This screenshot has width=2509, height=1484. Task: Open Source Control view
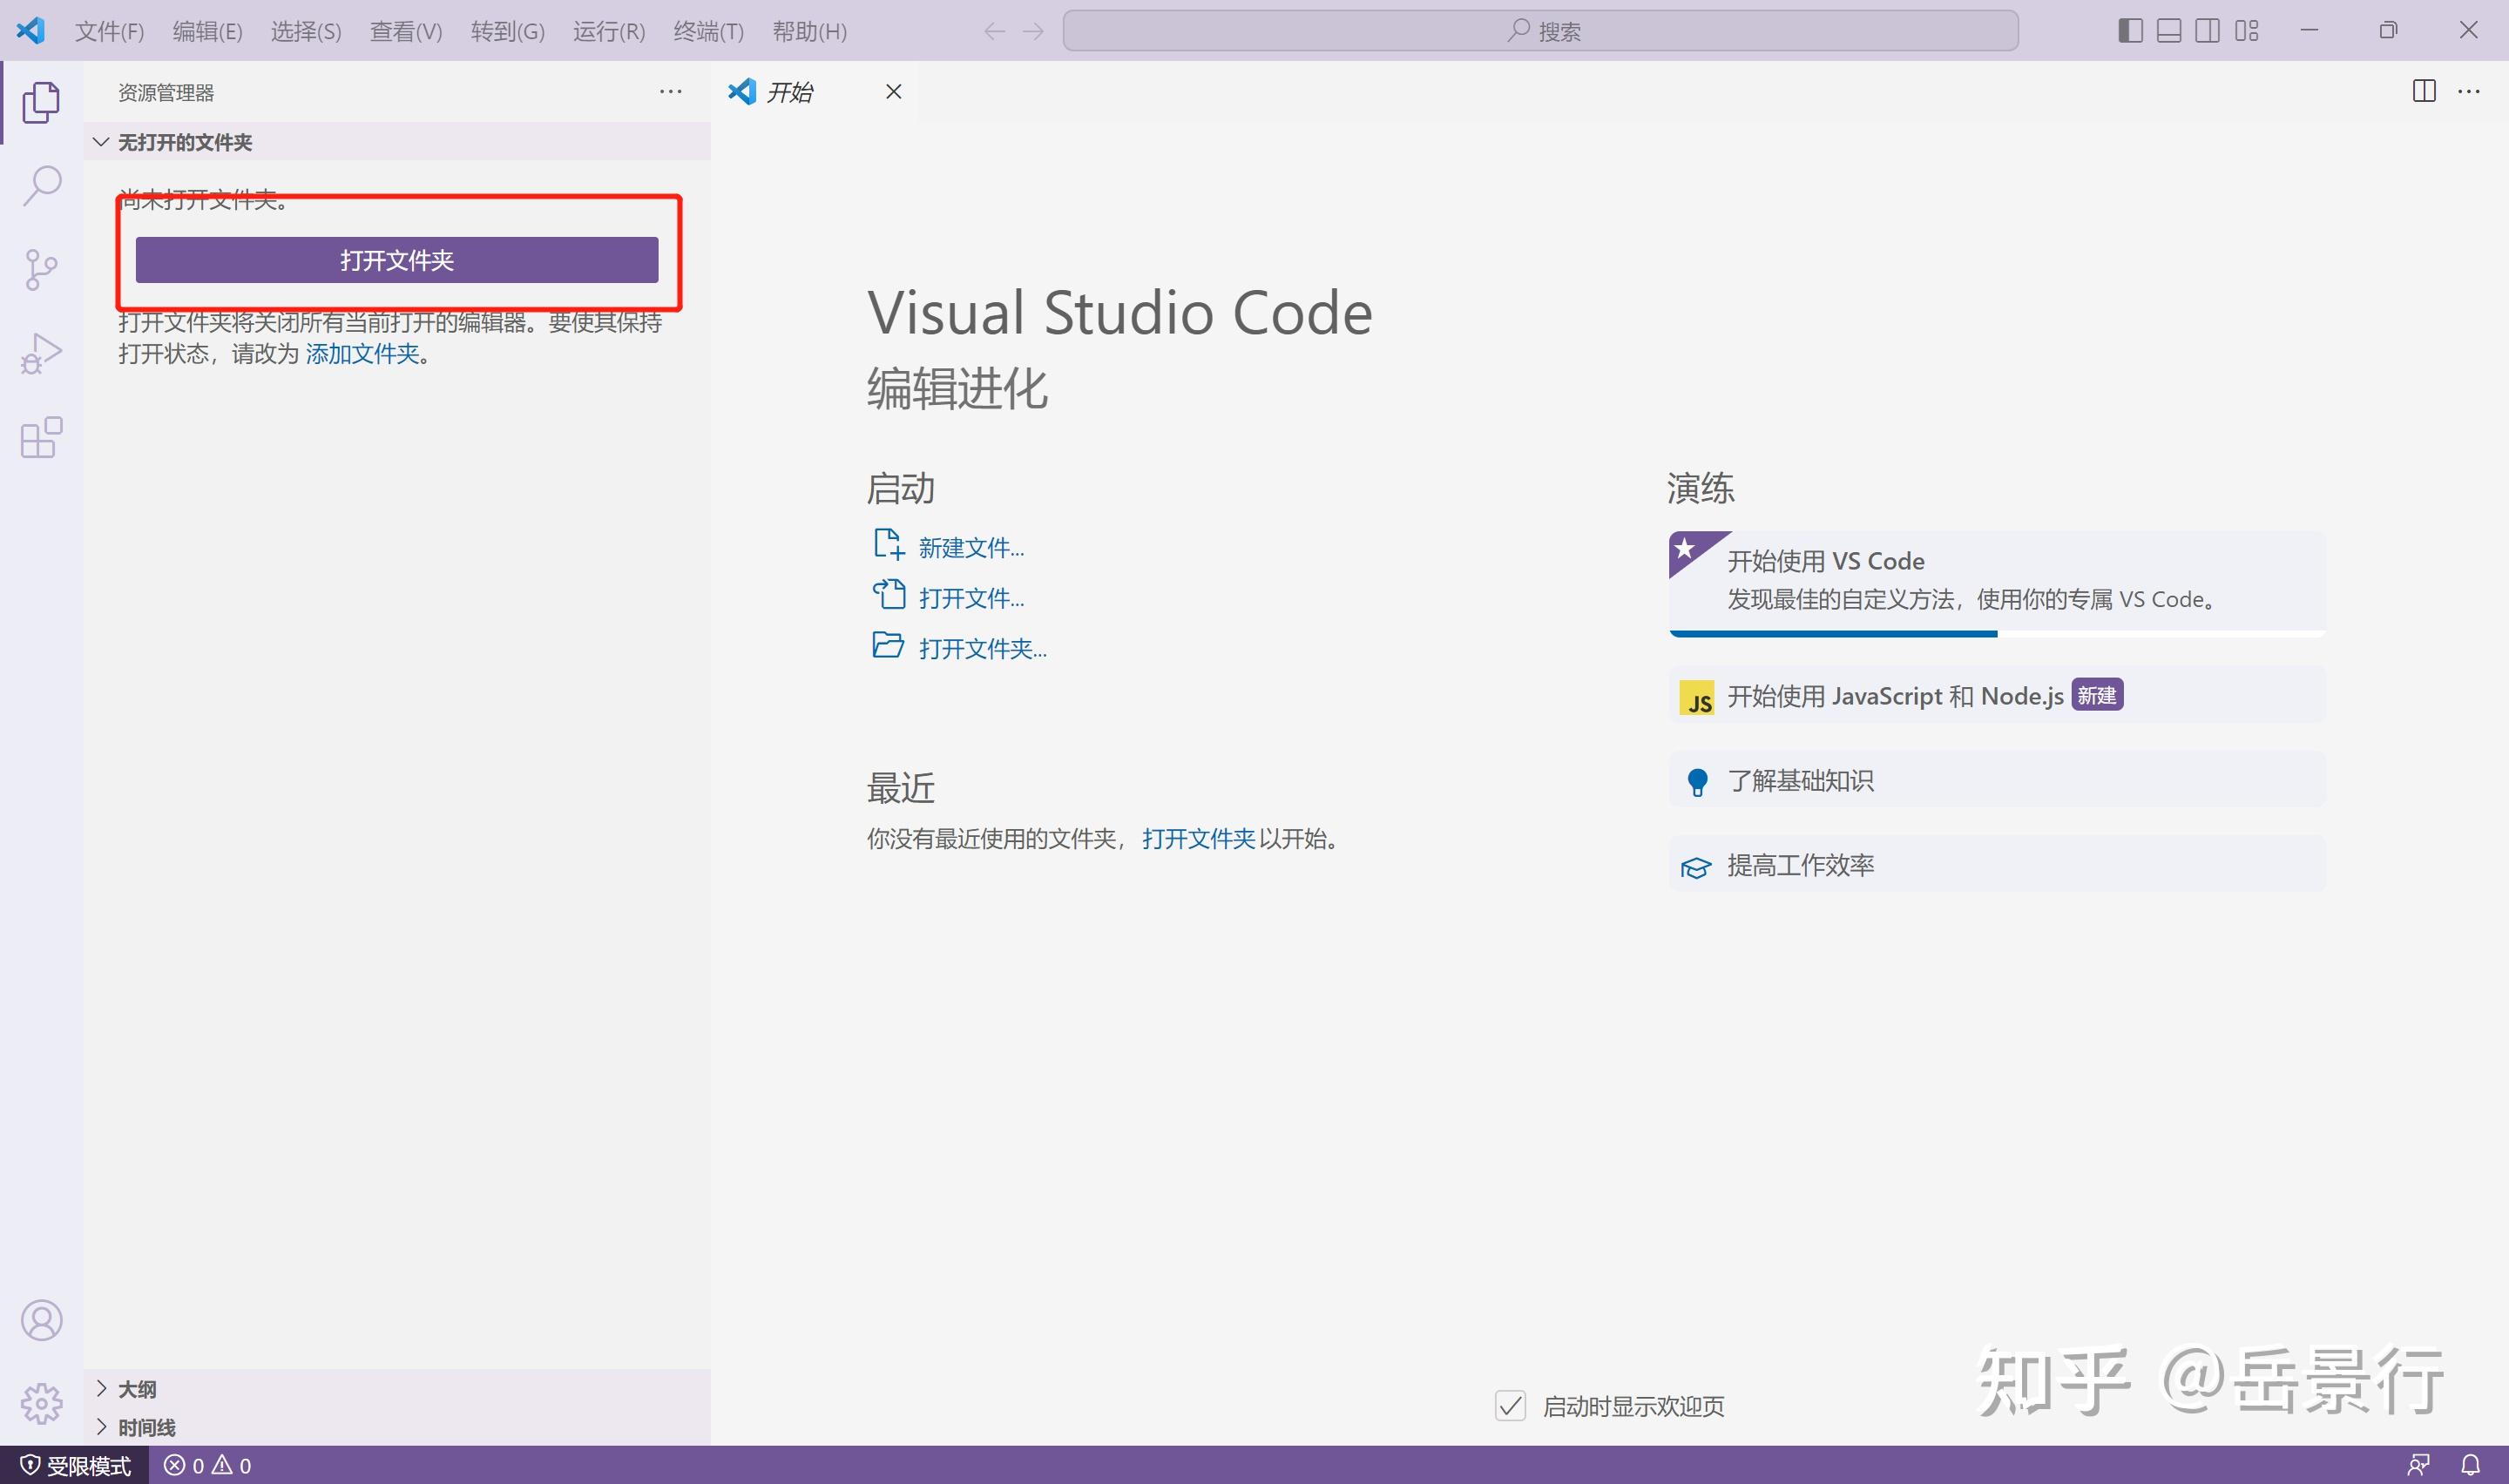(40, 269)
